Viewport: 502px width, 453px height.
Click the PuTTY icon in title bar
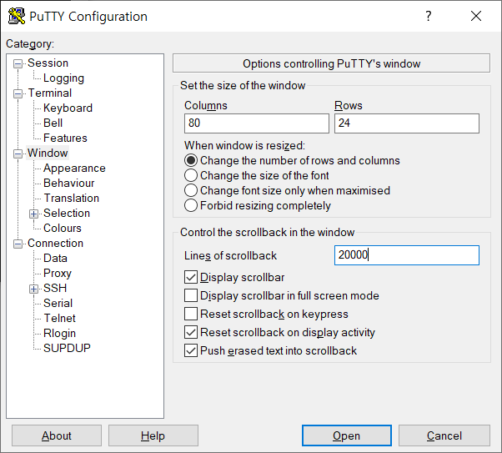point(17,16)
